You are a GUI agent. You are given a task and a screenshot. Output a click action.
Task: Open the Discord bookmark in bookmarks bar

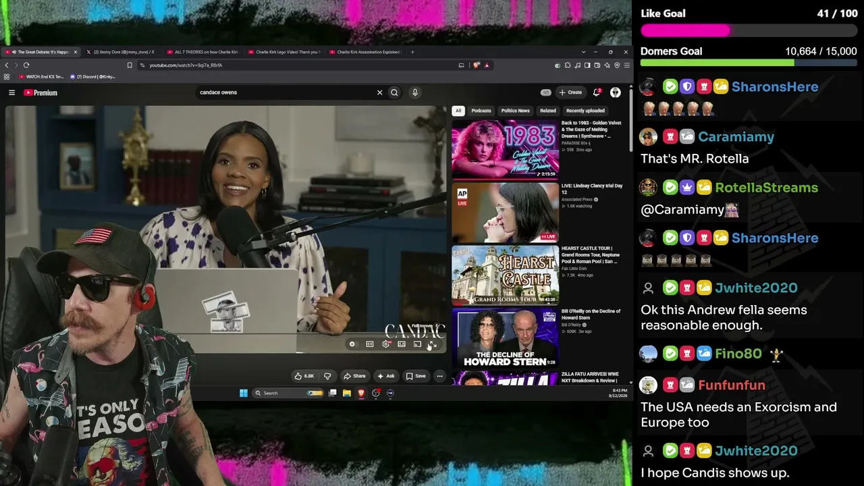coord(92,77)
